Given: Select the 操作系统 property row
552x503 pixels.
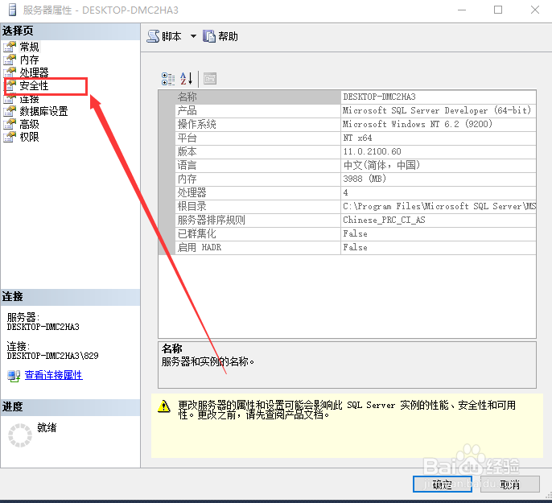Looking at the screenshot, I should coord(356,124).
